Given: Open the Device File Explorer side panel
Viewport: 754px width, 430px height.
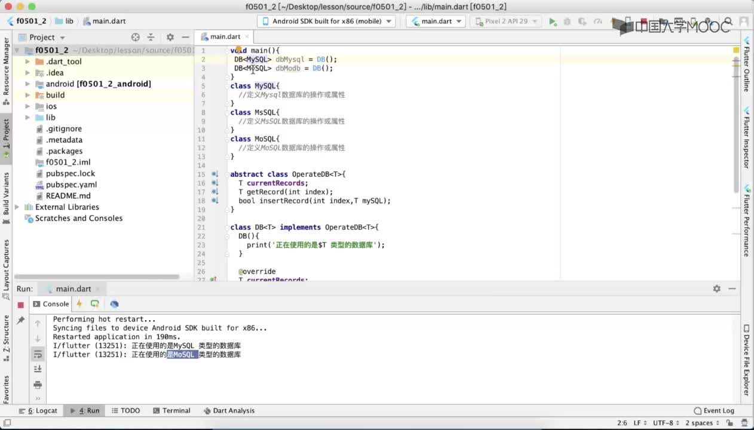Looking at the screenshot, I should pyautogui.click(x=747, y=360).
